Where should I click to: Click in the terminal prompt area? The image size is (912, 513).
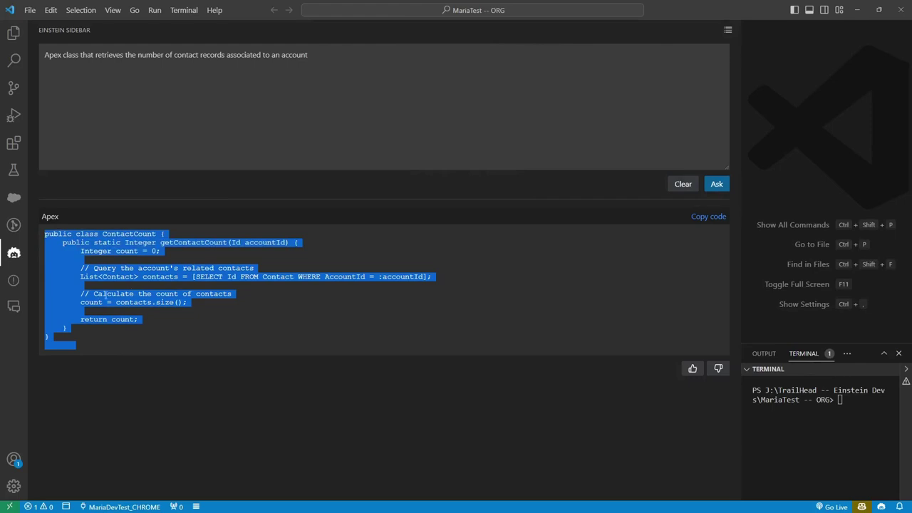point(821,442)
